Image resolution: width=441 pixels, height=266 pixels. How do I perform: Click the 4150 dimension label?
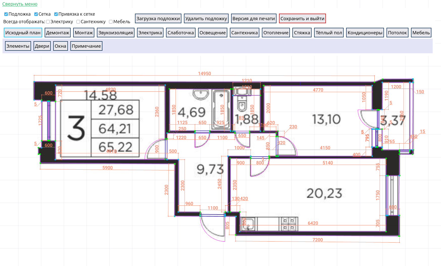pos(325,148)
